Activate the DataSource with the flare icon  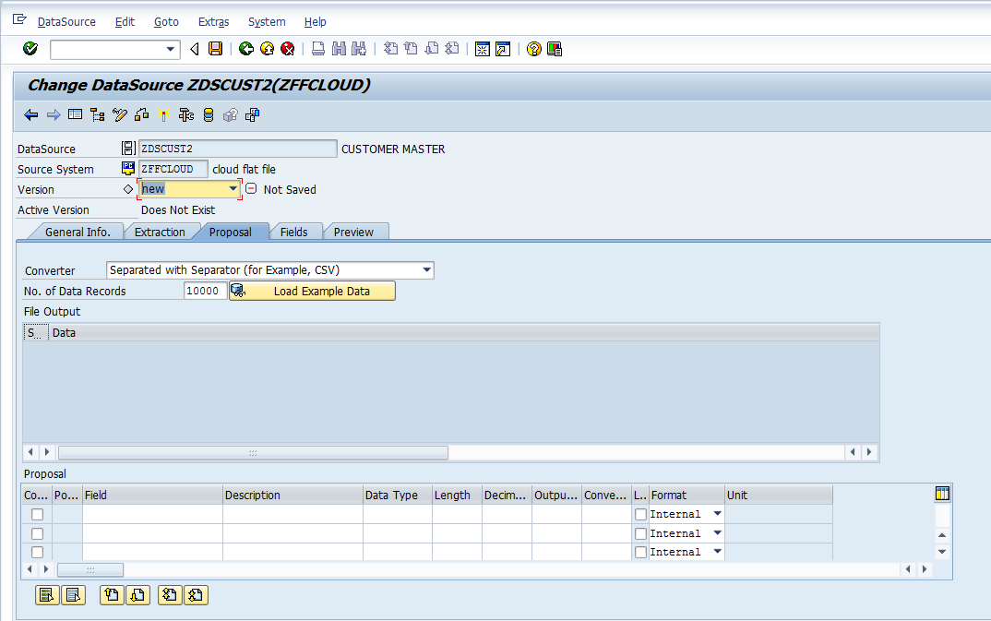click(x=164, y=114)
